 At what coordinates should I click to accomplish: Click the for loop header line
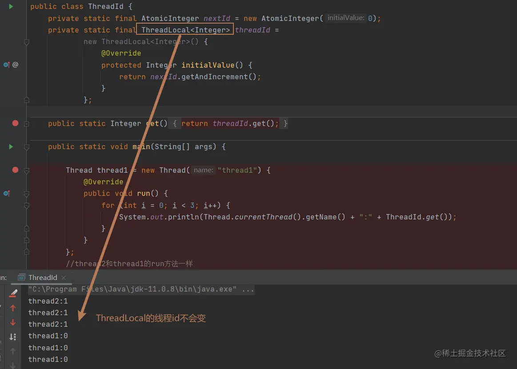pyautogui.click(x=165, y=206)
